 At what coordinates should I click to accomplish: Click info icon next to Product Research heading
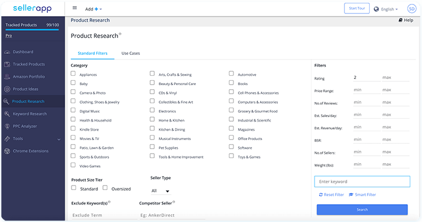click(x=120, y=34)
